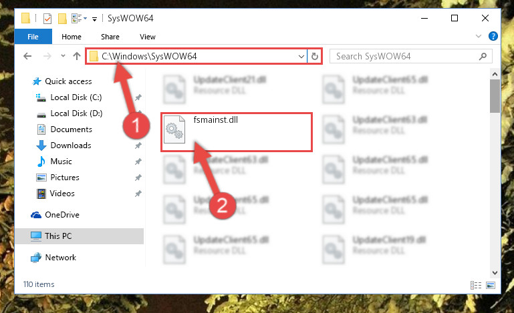The image size is (514, 313).
Task: Click the Refresh icon beside address bar
Action: click(314, 56)
